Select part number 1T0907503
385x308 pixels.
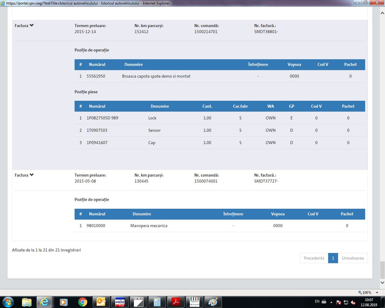pos(97,130)
